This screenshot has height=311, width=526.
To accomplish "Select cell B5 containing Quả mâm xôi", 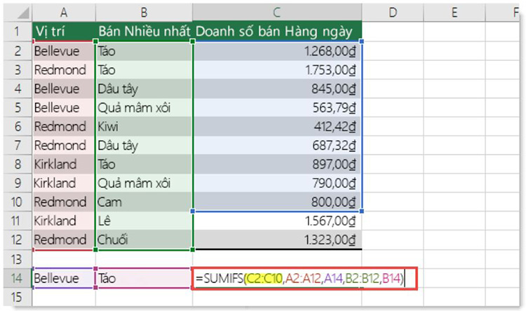I will [144, 108].
